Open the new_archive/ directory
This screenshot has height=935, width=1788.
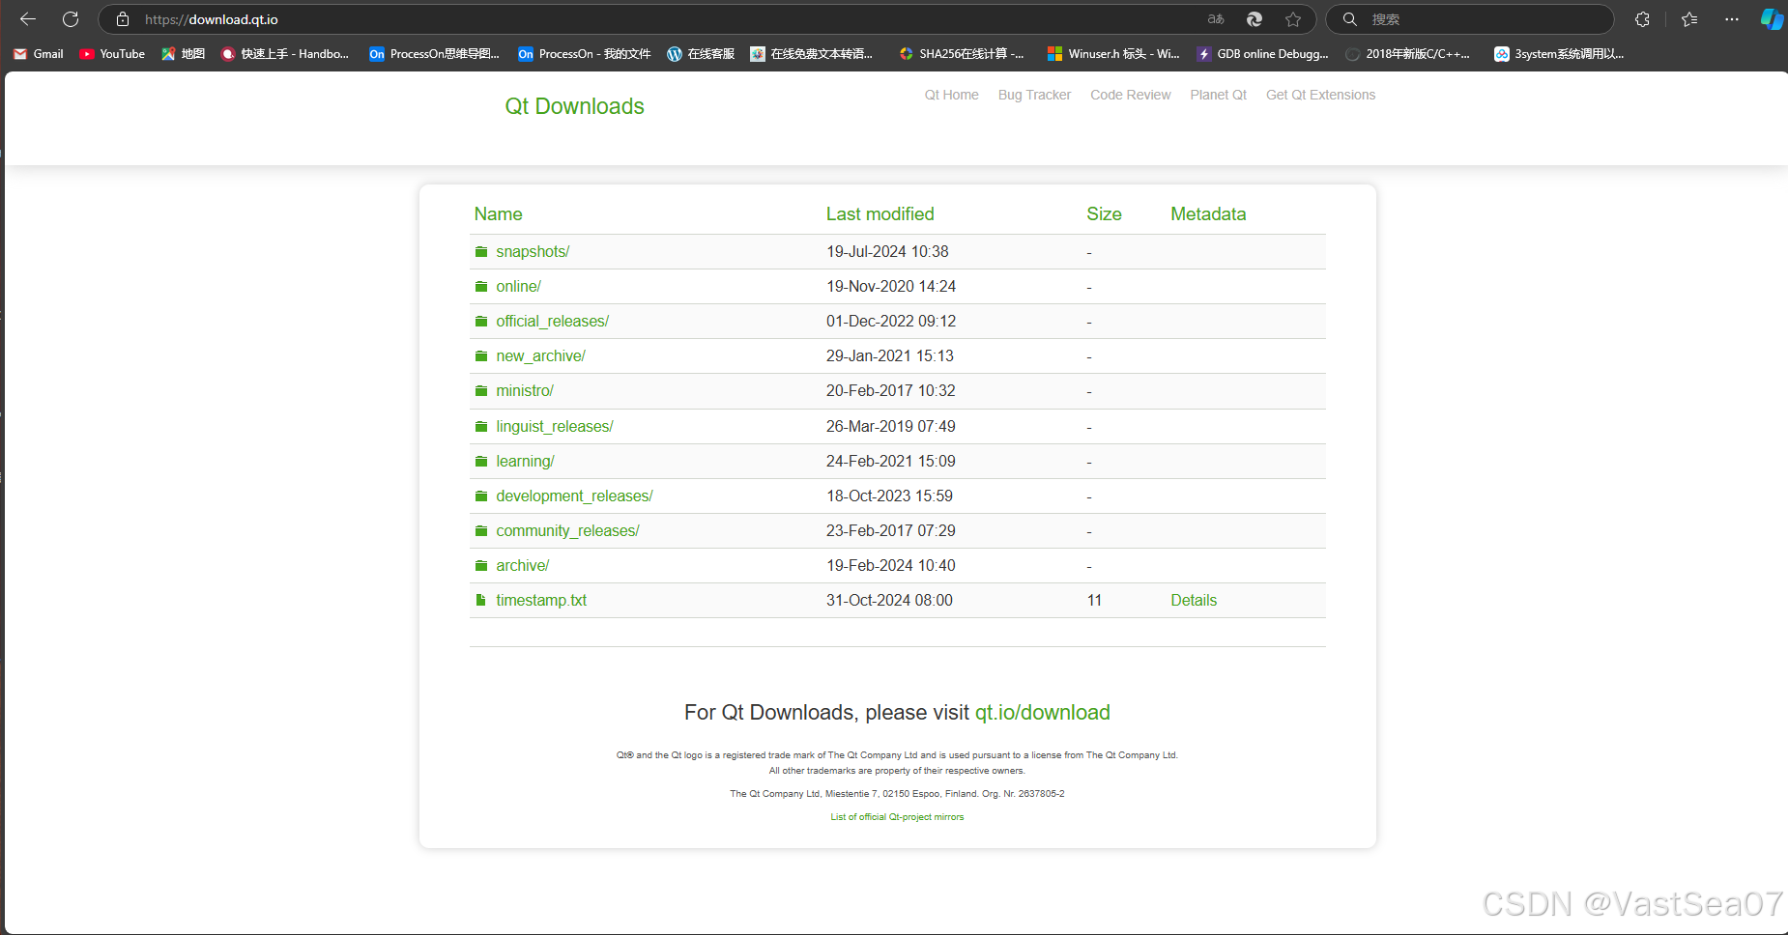point(541,355)
